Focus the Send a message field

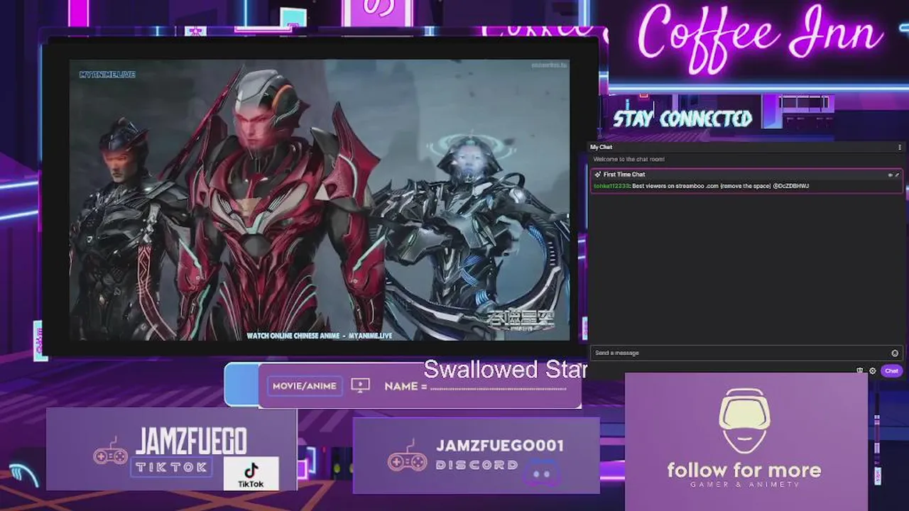(x=746, y=353)
